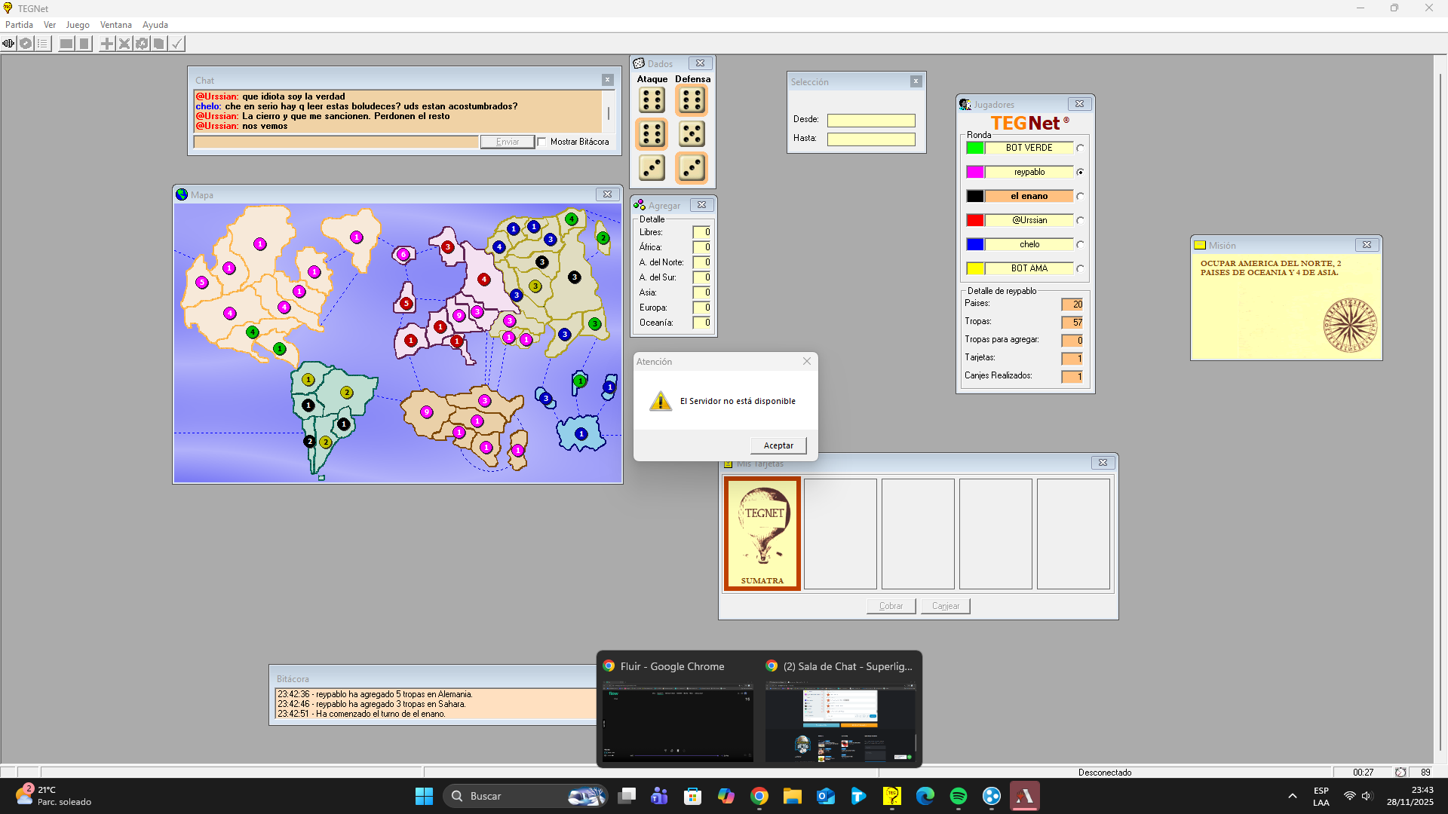Click the Desde input field
The image size is (1448, 814).
[x=870, y=121]
